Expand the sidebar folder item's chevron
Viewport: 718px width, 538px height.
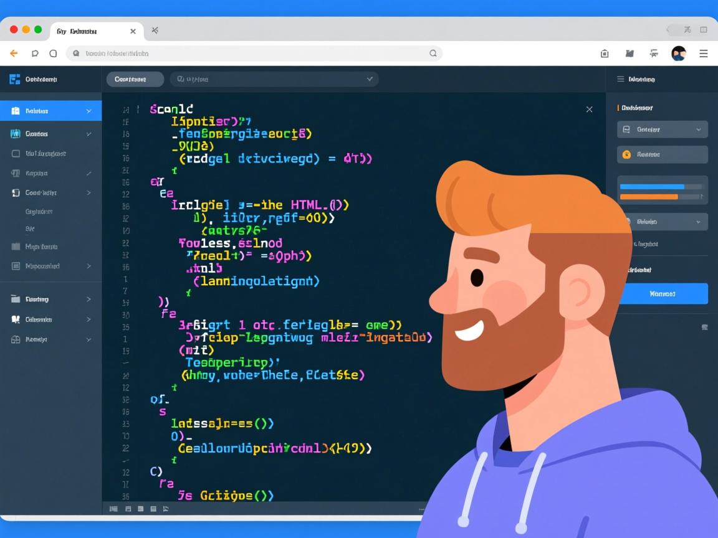point(89,300)
